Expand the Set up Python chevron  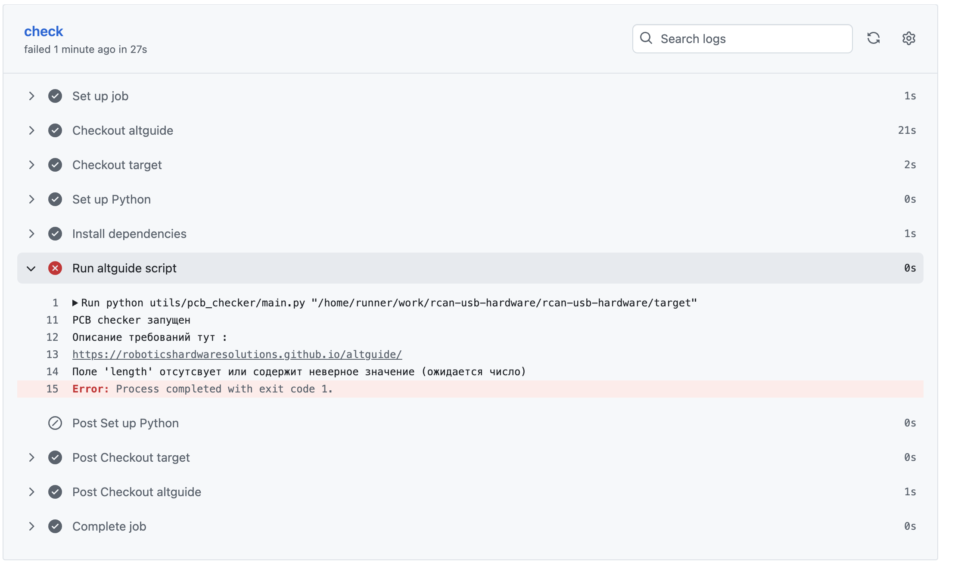(x=31, y=199)
